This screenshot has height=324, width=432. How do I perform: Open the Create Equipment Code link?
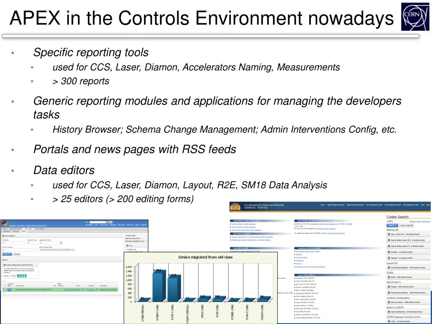tap(336, 233)
